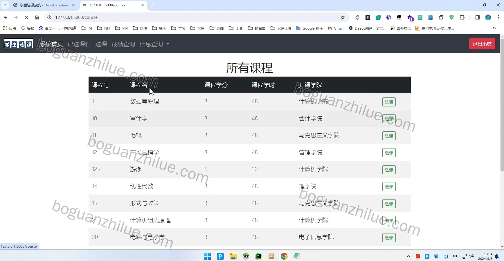This screenshot has width=504, height=261.
Task: Open tab search dropdown arrow
Action: 5,5
